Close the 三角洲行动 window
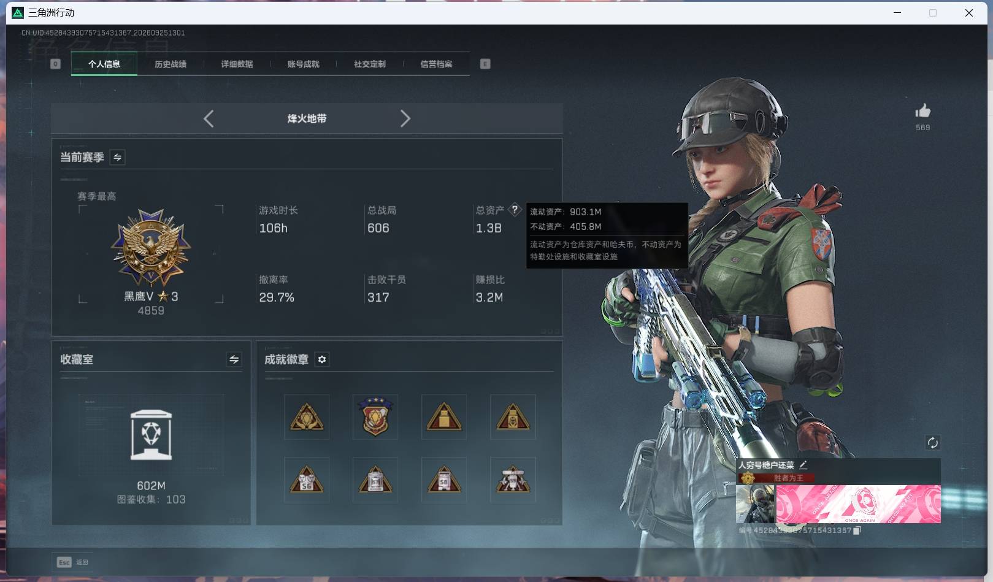 point(969,13)
